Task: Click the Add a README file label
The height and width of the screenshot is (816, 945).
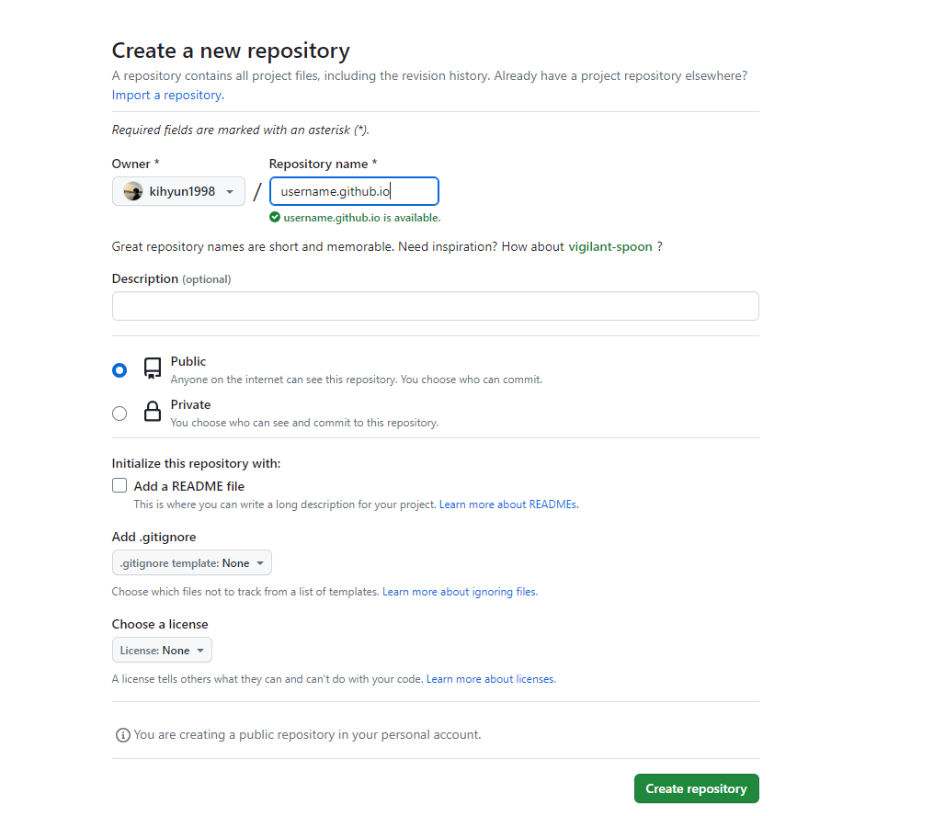Action: click(189, 486)
